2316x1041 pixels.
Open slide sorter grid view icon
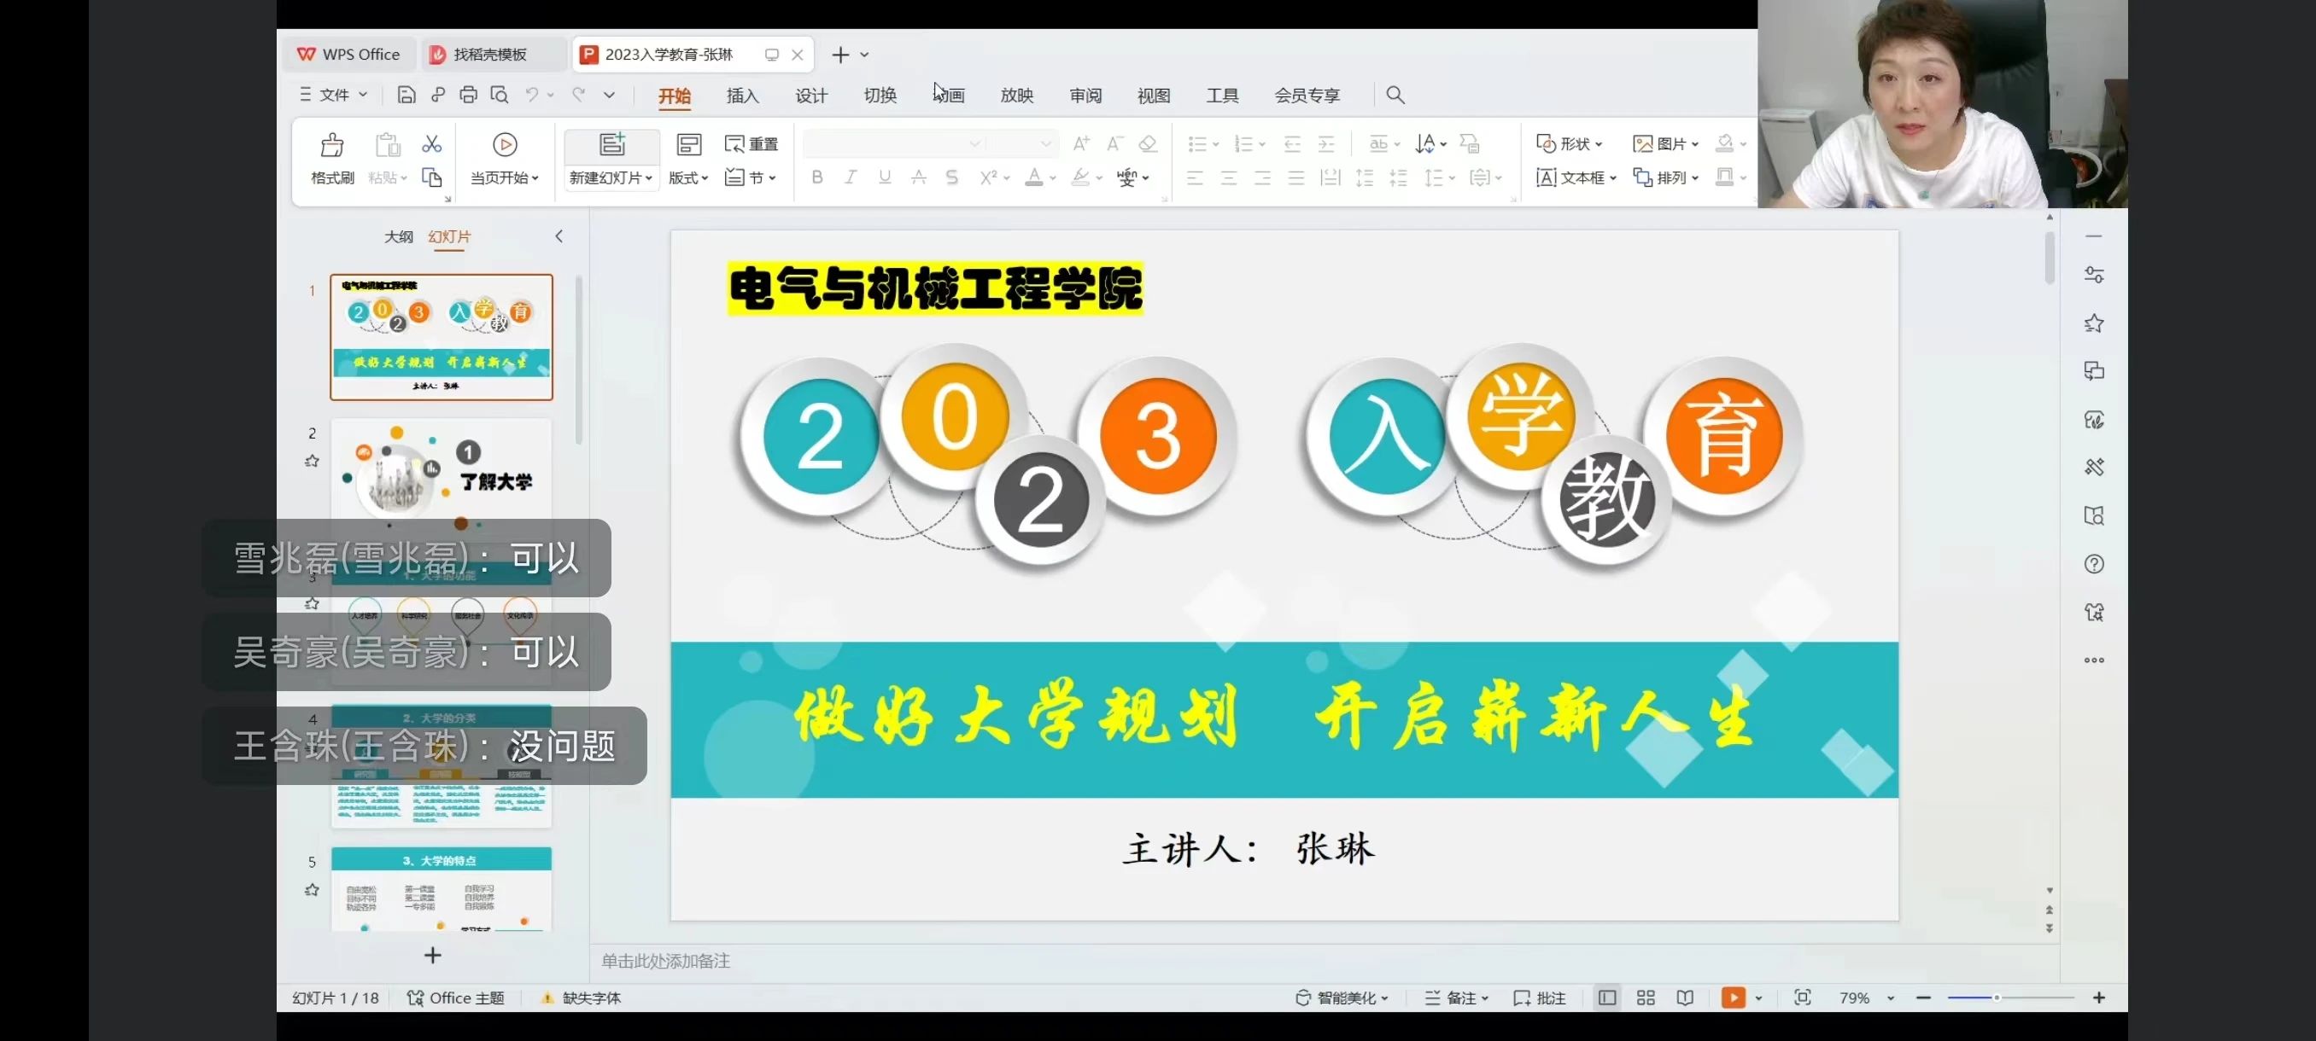click(1646, 997)
